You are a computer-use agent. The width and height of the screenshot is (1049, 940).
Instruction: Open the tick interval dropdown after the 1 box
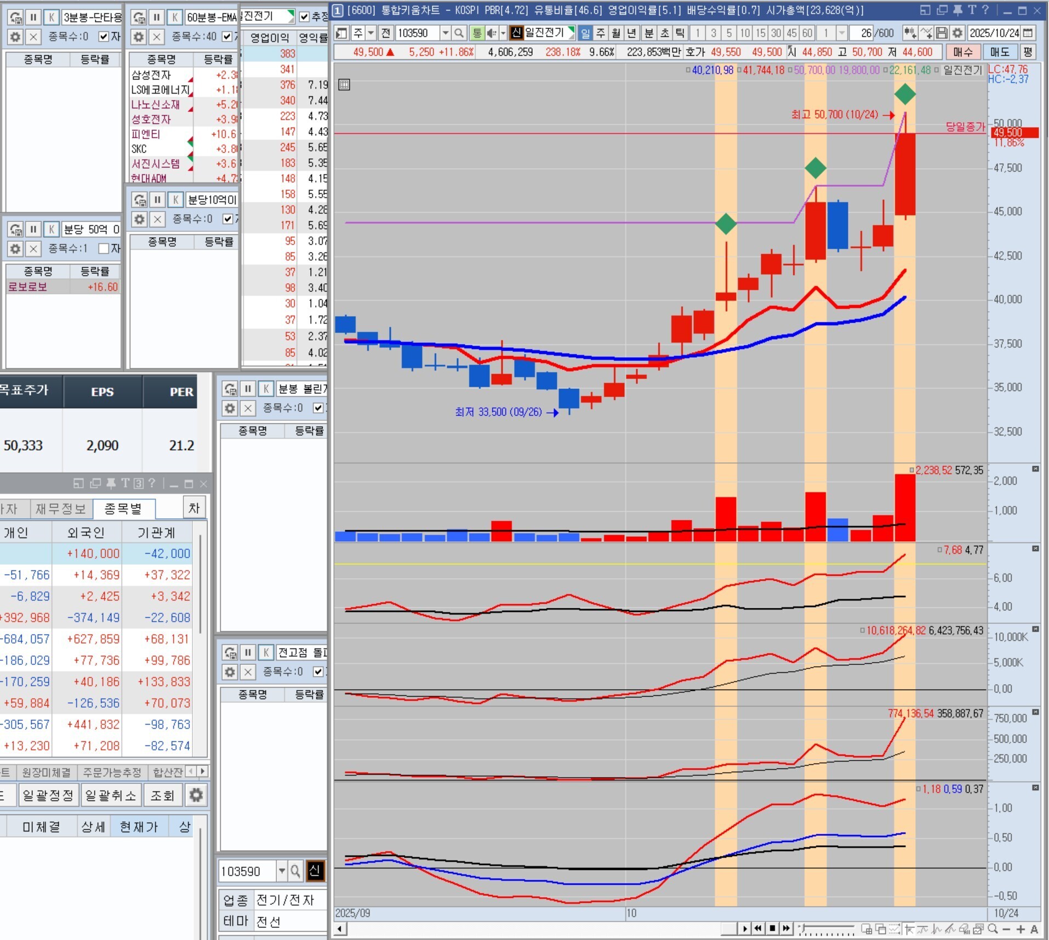pyautogui.click(x=842, y=33)
